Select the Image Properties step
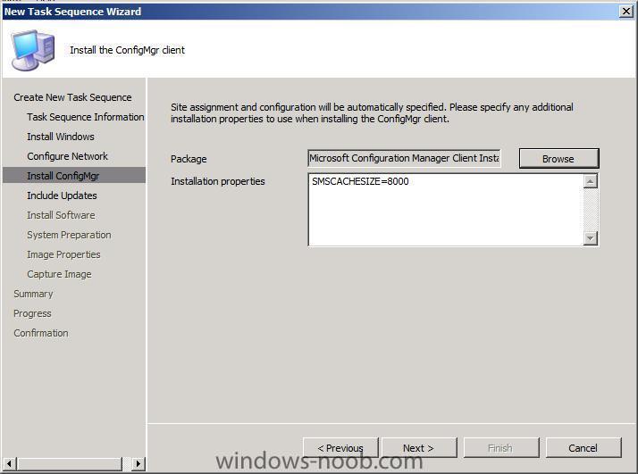This screenshot has height=474, width=638. 63,254
